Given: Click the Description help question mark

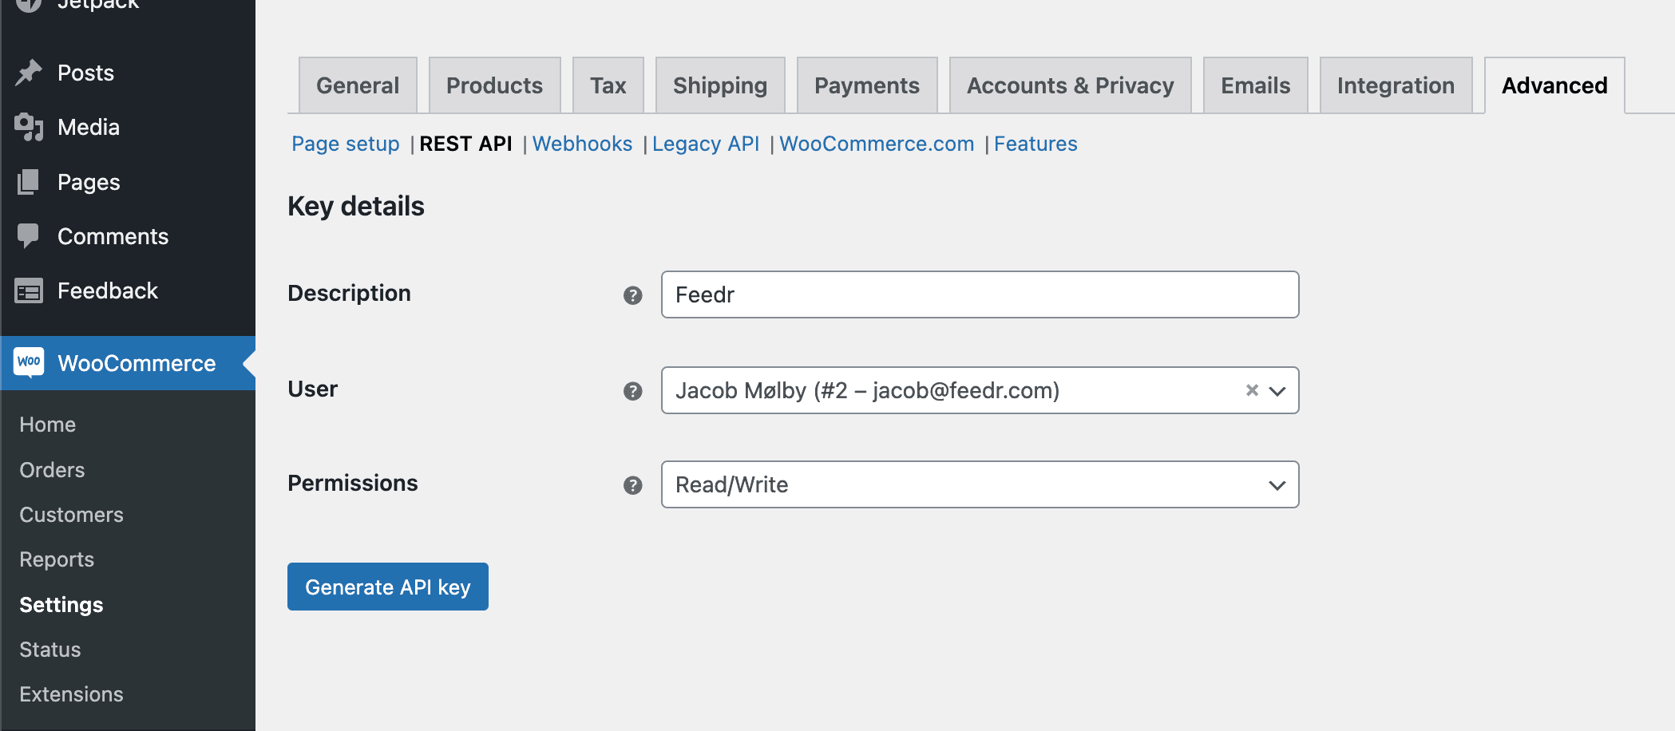Looking at the screenshot, I should pos(632,296).
